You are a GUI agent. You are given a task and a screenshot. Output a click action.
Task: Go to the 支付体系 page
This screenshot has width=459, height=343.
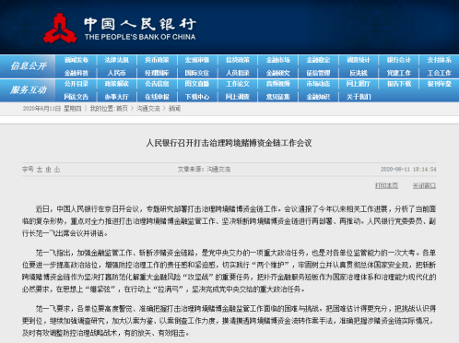pos(440,60)
